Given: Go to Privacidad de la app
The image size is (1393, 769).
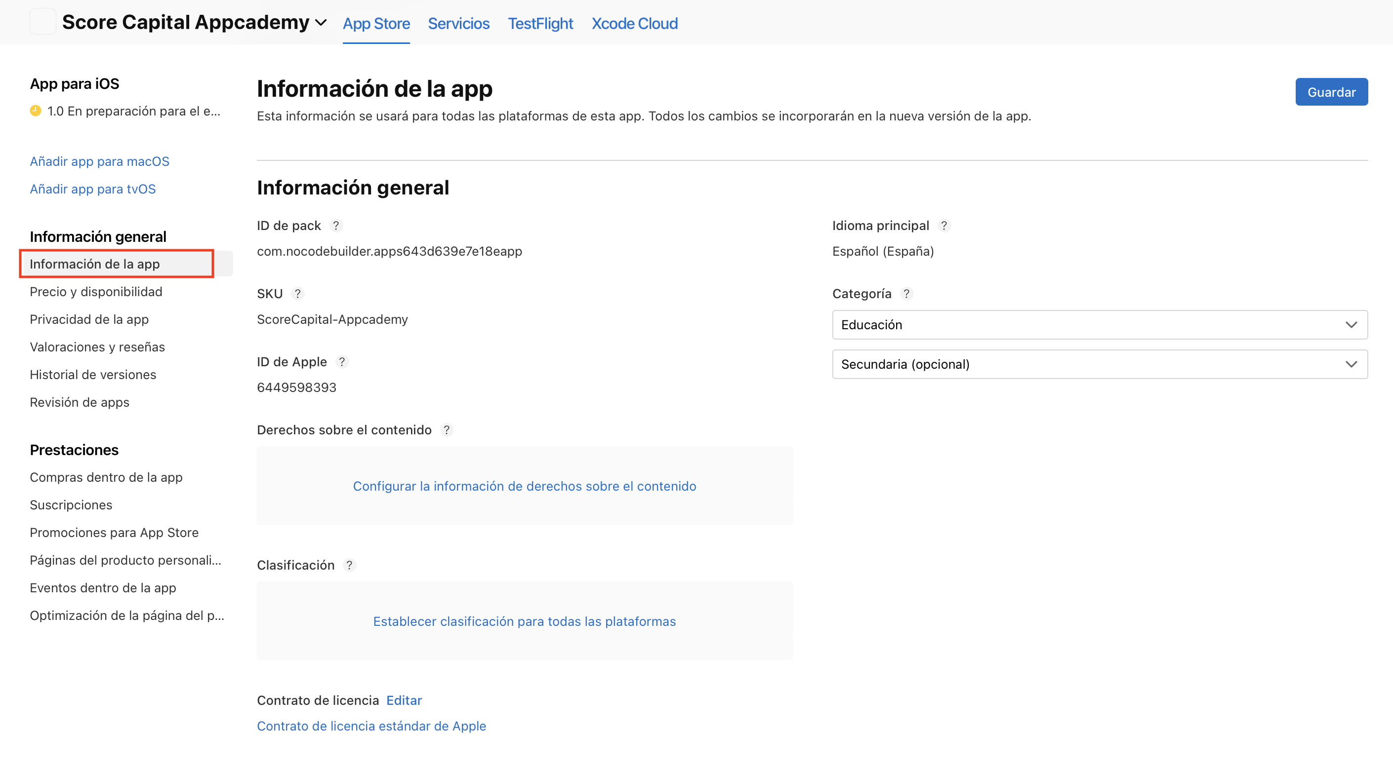Looking at the screenshot, I should [89, 319].
